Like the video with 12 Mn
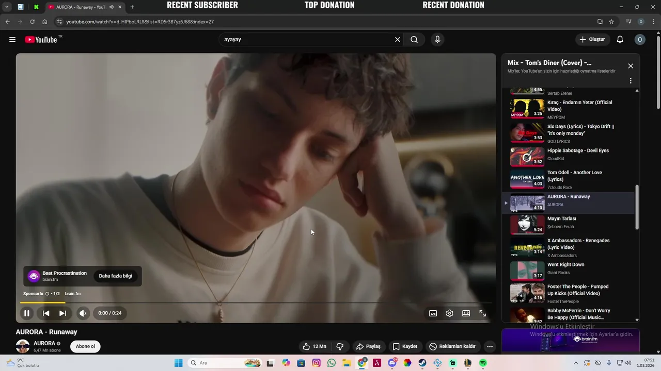The image size is (661, 371). pyautogui.click(x=314, y=346)
